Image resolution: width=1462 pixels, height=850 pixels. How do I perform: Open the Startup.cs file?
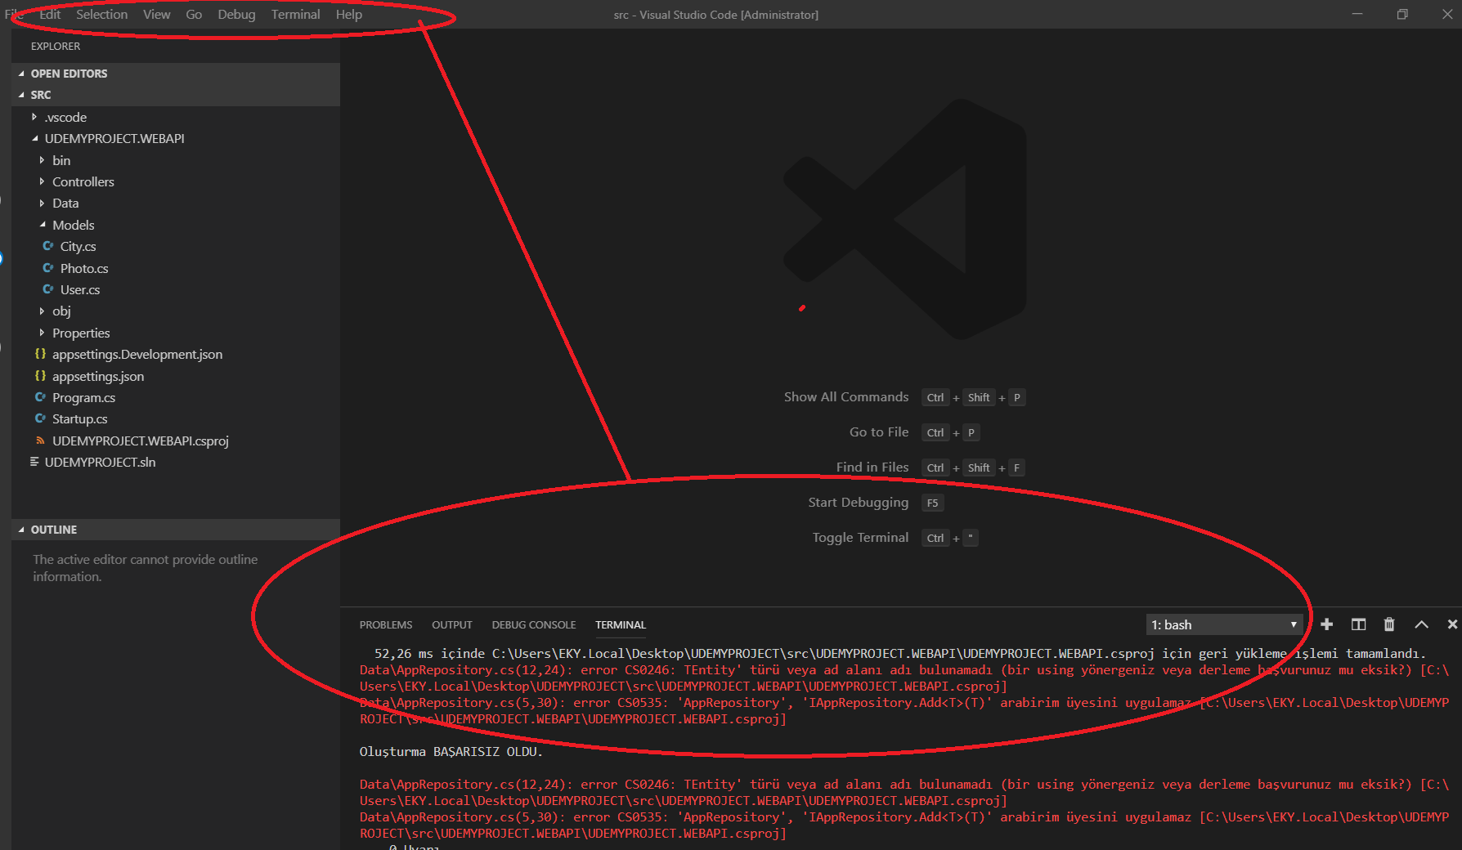pyautogui.click(x=79, y=419)
